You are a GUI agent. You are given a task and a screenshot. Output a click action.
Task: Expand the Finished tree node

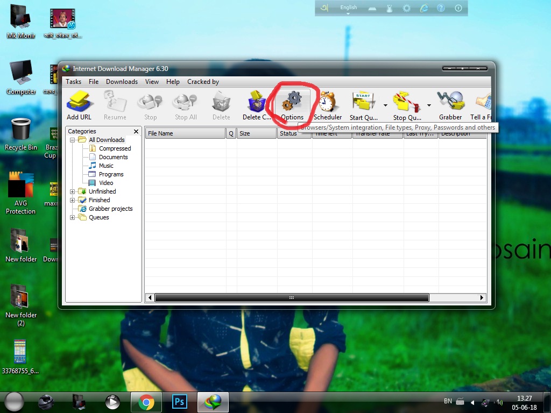73,200
